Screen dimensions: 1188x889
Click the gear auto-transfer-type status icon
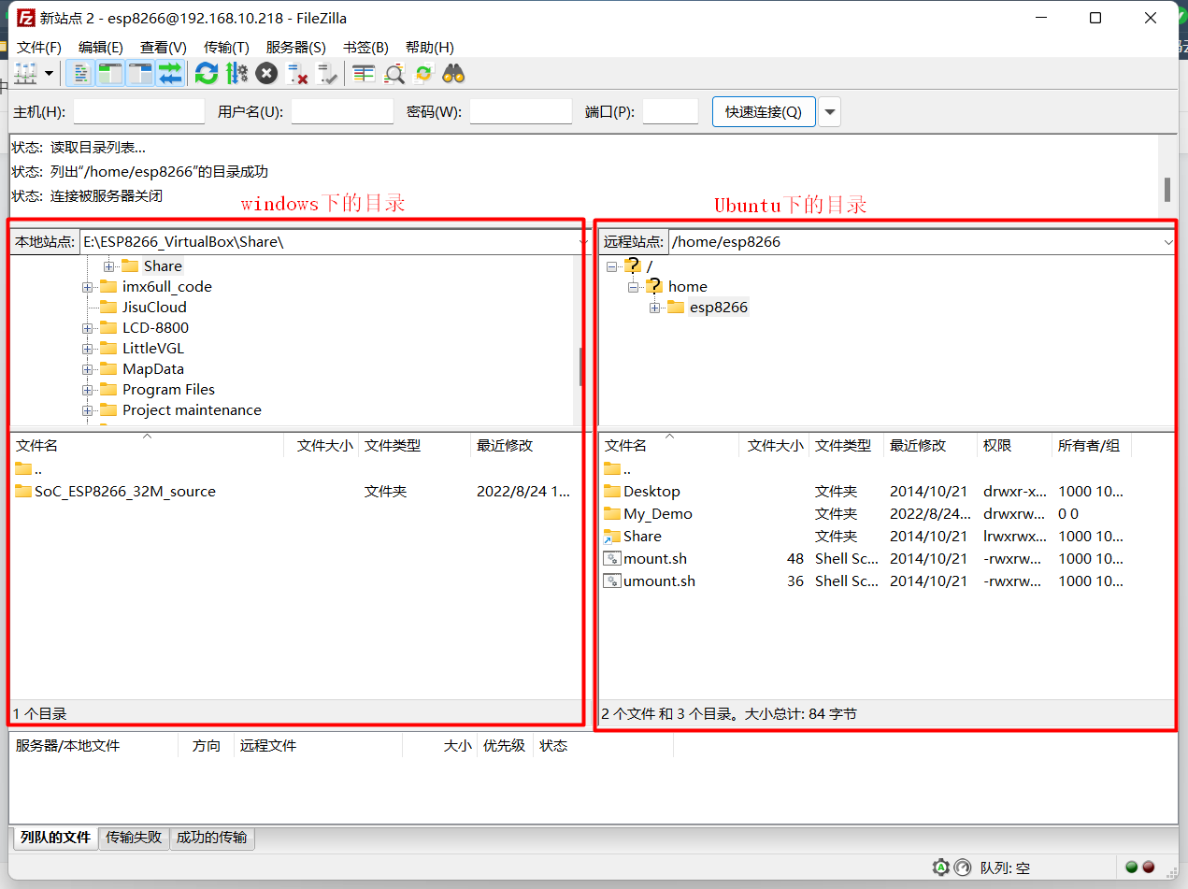[x=940, y=867]
